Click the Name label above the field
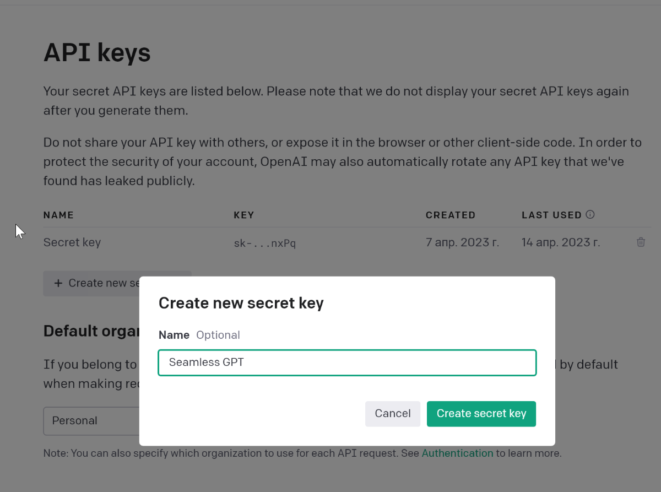661x492 pixels. [x=174, y=335]
